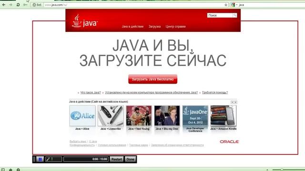Adjust the zoom slider in status bar
This screenshot has width=305, height=171.
click(282, 170)
